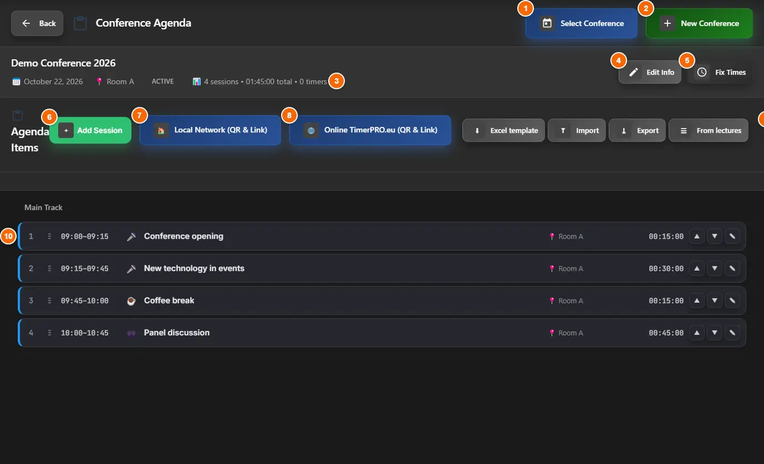Viewport: 764px width, 464px height.
Task: Move the Conference opening session down
Action: point(715,236)
